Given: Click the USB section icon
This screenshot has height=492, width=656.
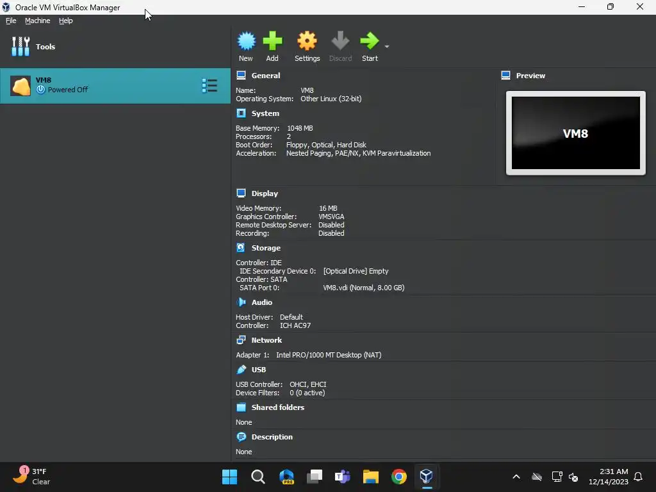Looking at the screenshot, I should click(241, 370).
